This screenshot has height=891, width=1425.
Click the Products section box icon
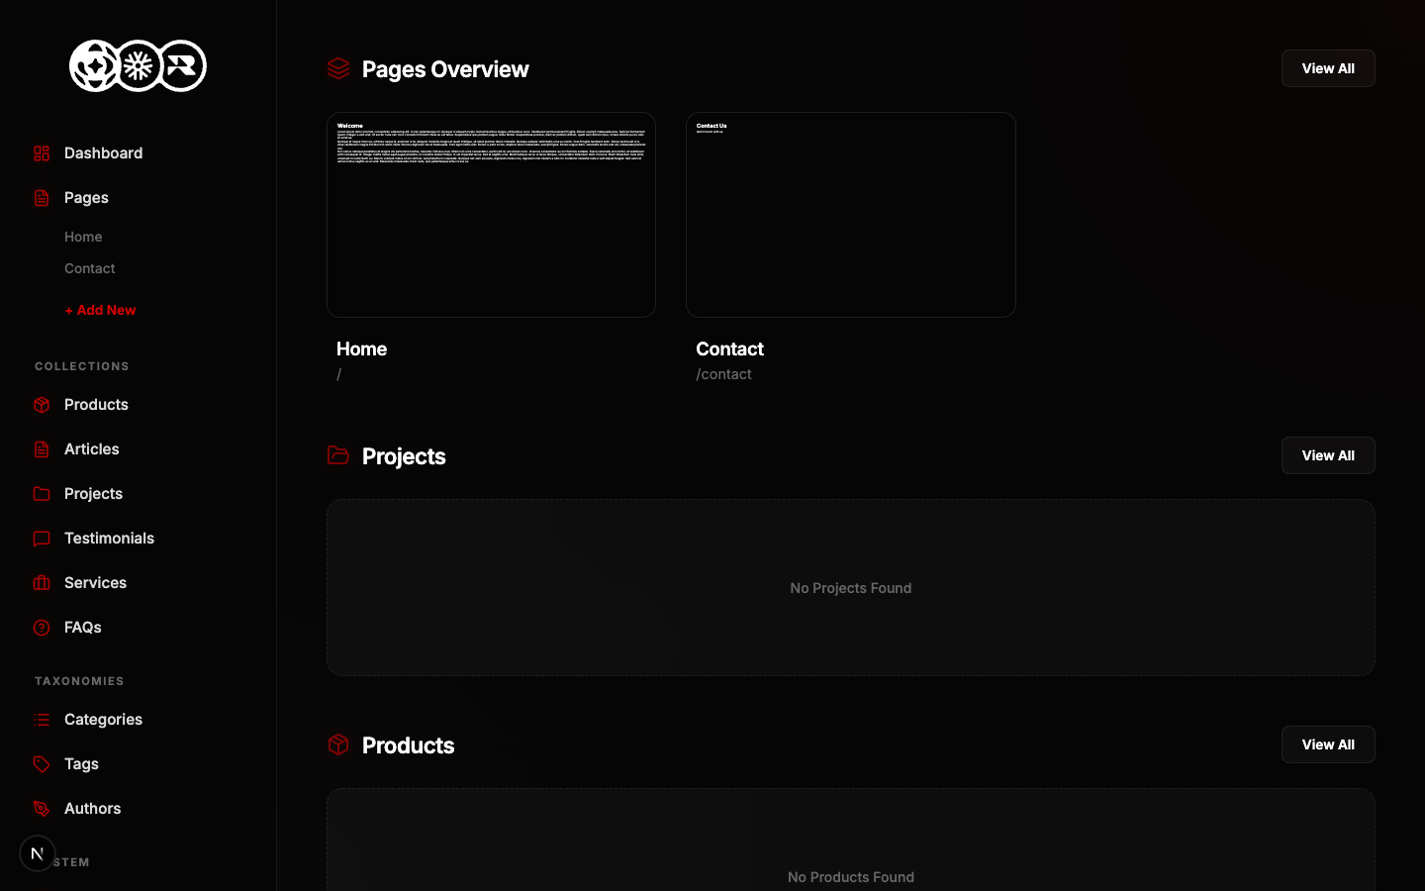coord(338,744)
